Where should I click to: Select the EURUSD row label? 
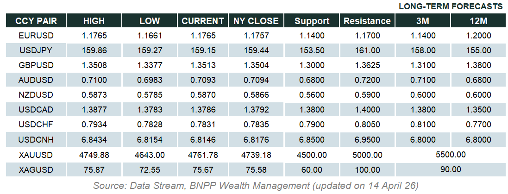(36, 36)
